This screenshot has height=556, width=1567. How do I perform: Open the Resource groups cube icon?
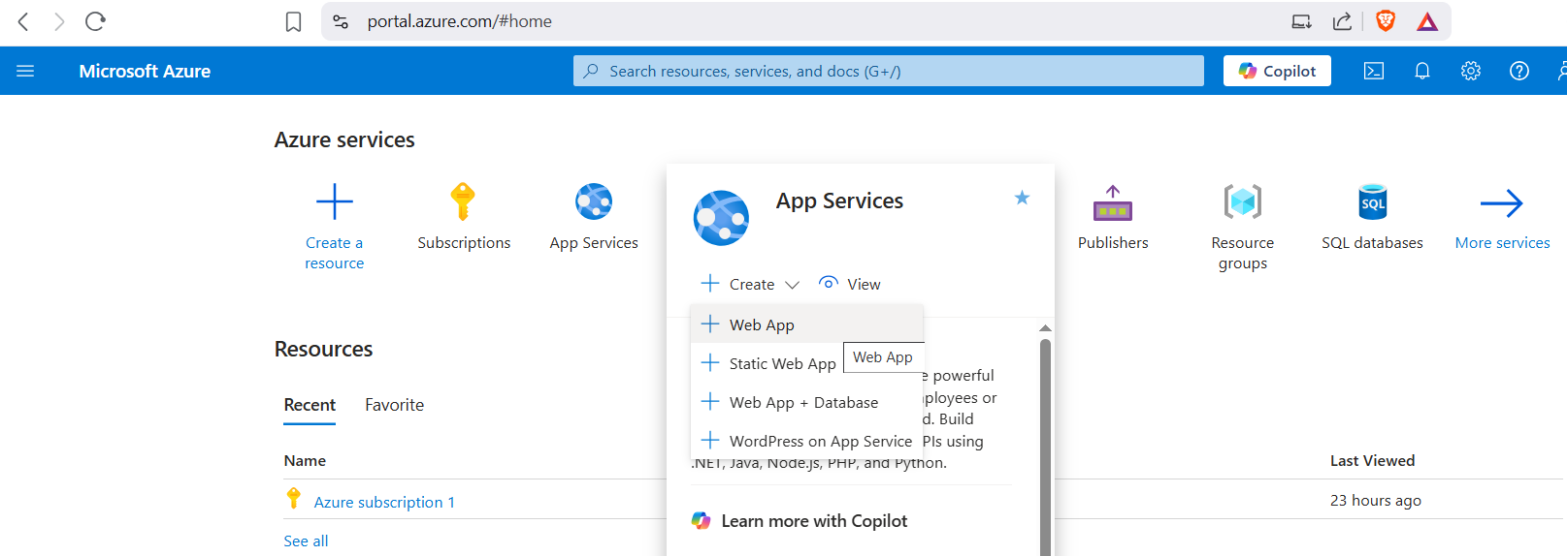click(x=1243, y=201)
